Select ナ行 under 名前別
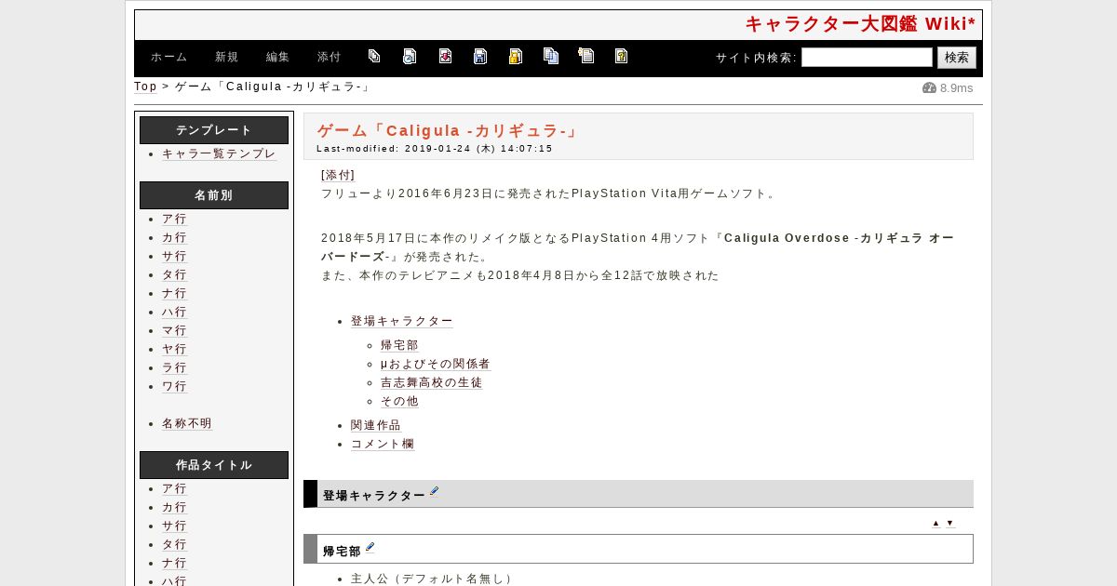The height and width of the screenshot is (586, 1117). (174, 293)
